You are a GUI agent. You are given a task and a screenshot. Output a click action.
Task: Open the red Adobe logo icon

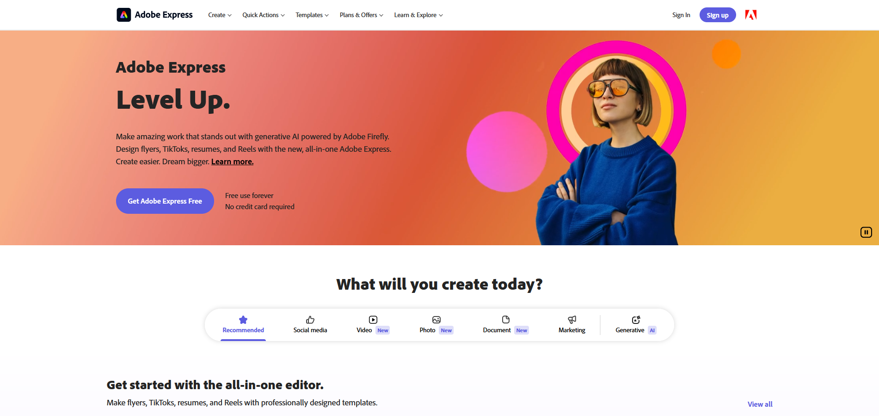point(751,15)
